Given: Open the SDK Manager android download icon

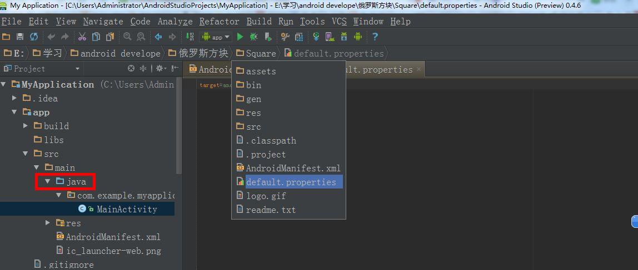Looking at the screenshot, I should 344,37.
